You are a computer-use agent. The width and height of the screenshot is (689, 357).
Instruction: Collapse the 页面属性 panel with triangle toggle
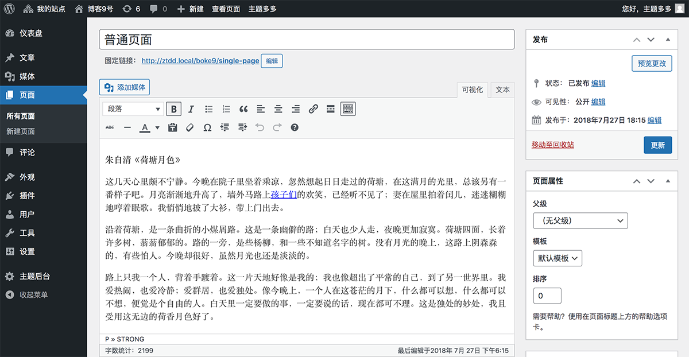click(667, 181)
